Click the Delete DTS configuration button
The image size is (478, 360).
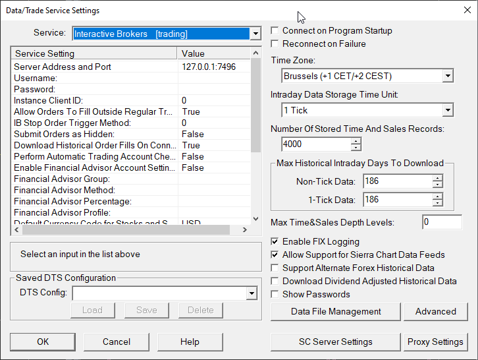(x=201, y=311)
